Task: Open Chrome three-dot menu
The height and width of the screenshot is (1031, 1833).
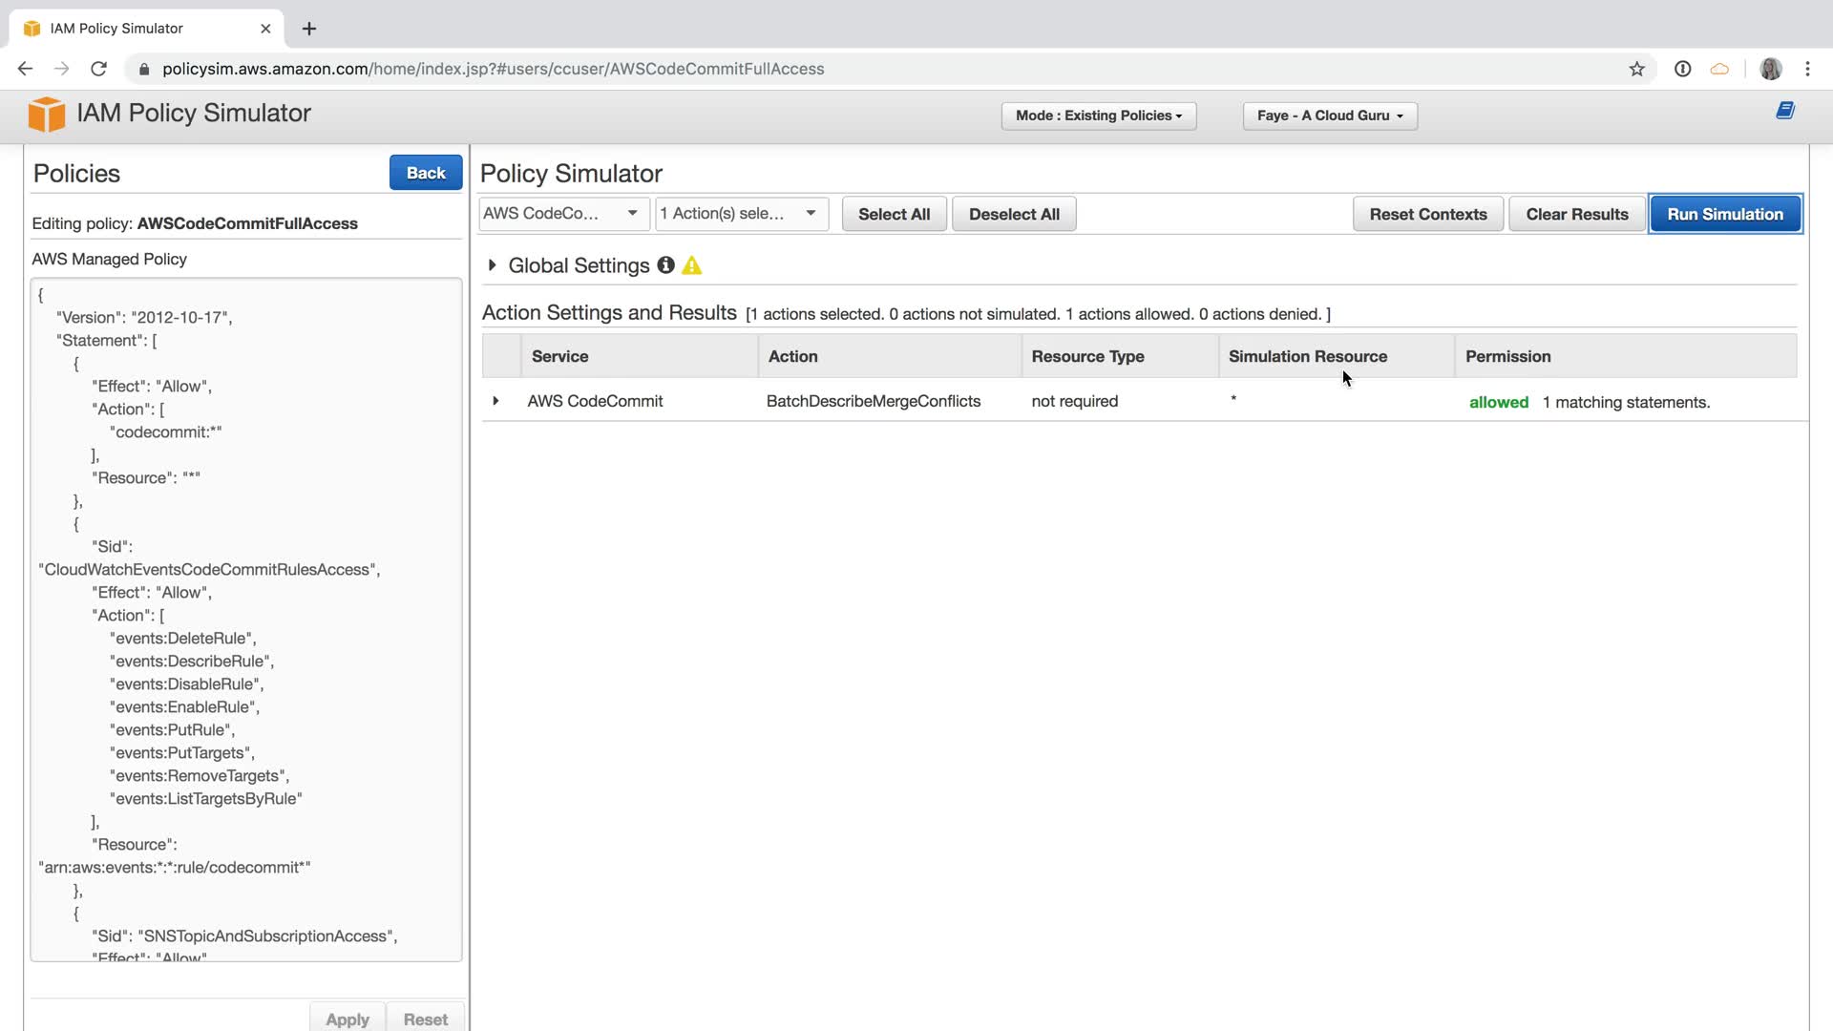Action: pos(1807,69)
